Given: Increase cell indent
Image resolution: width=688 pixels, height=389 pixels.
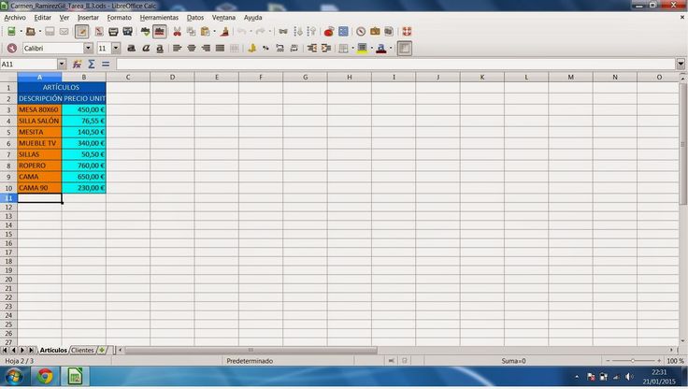Looking at the screenshot, I should (325, 49).
